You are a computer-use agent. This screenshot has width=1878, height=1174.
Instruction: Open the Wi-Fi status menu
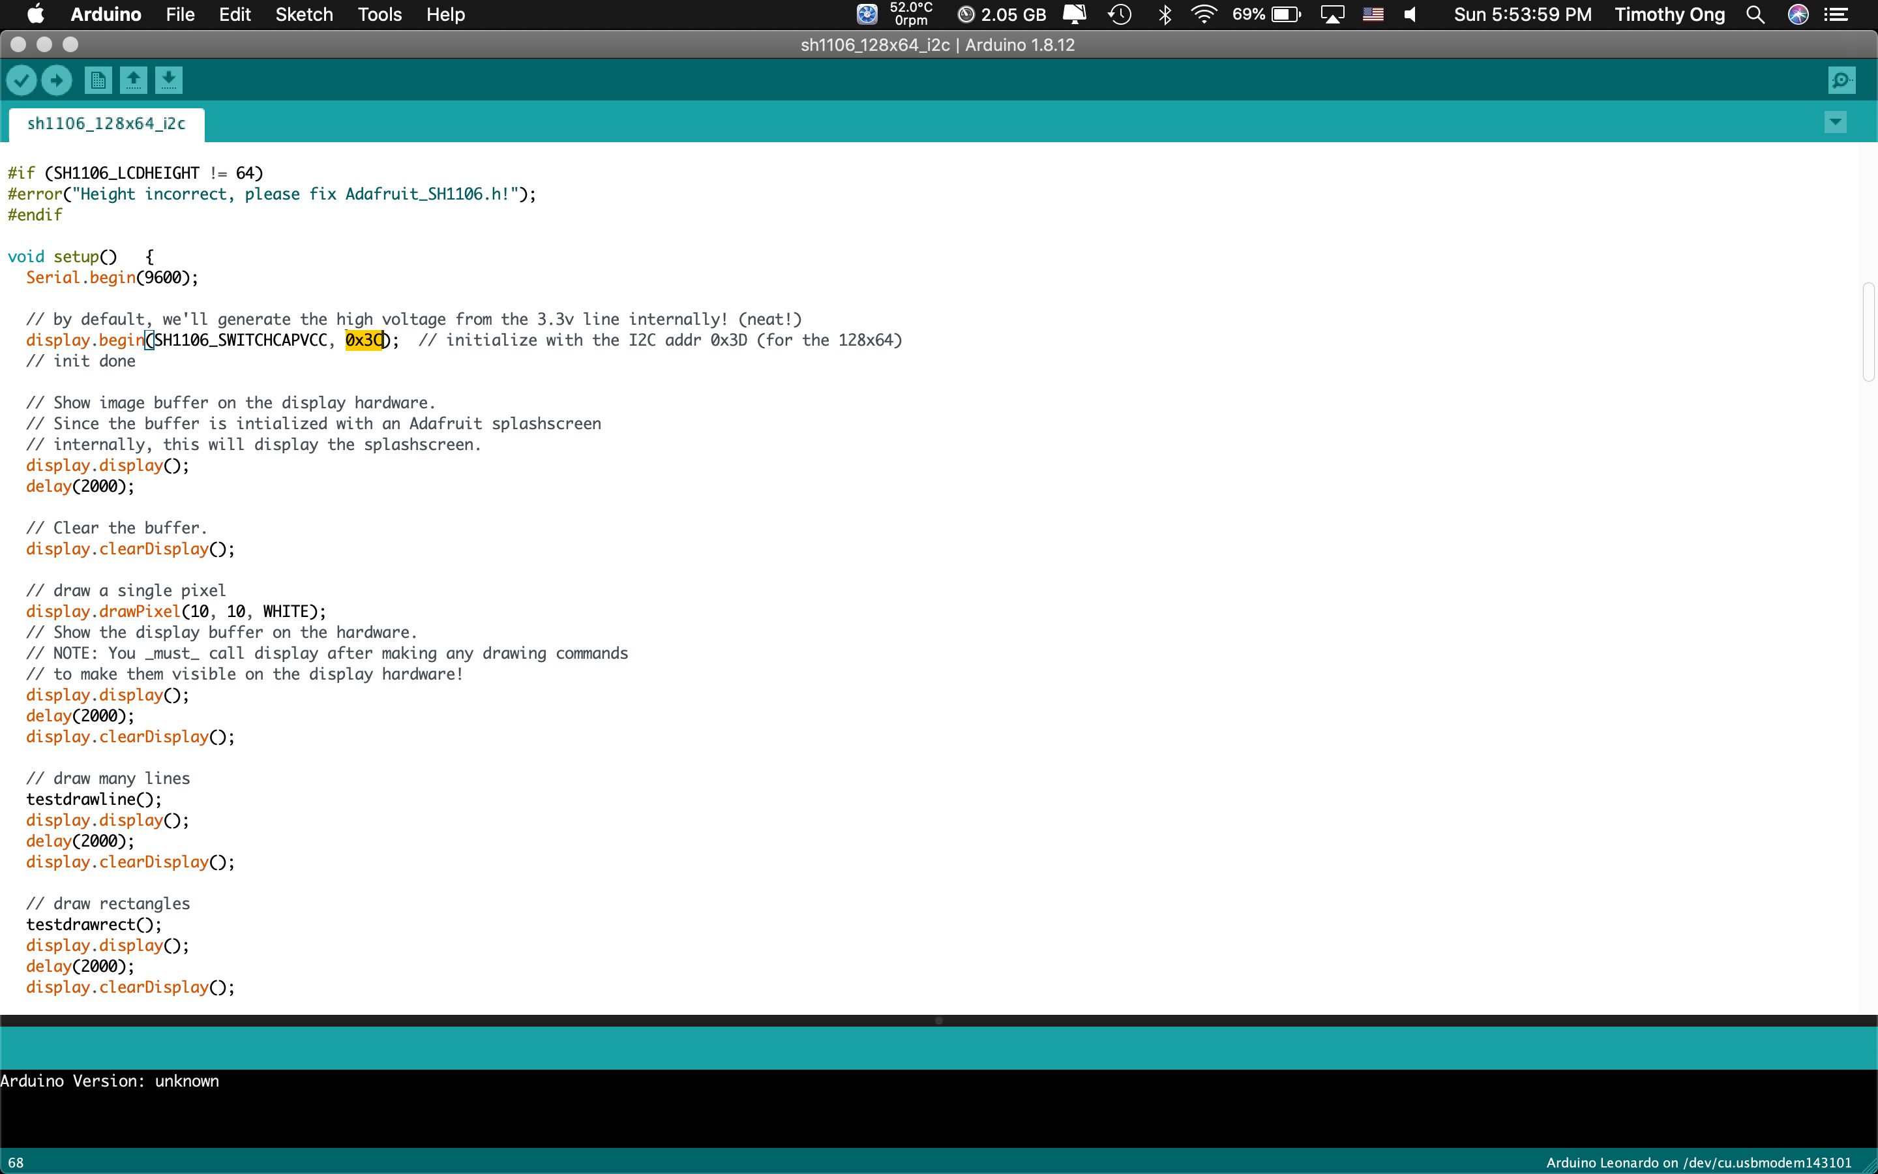[1203, 14]
